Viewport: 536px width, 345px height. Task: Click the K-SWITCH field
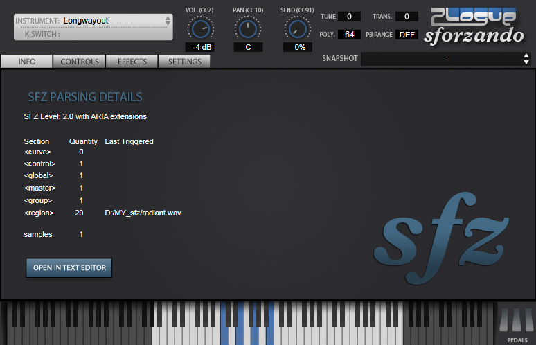click(x=93, y=34)
